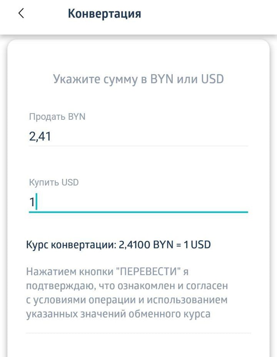This screenshot has height=357, width=277.
Task: Tap the back arrow icon
Action: coord(21,13)
